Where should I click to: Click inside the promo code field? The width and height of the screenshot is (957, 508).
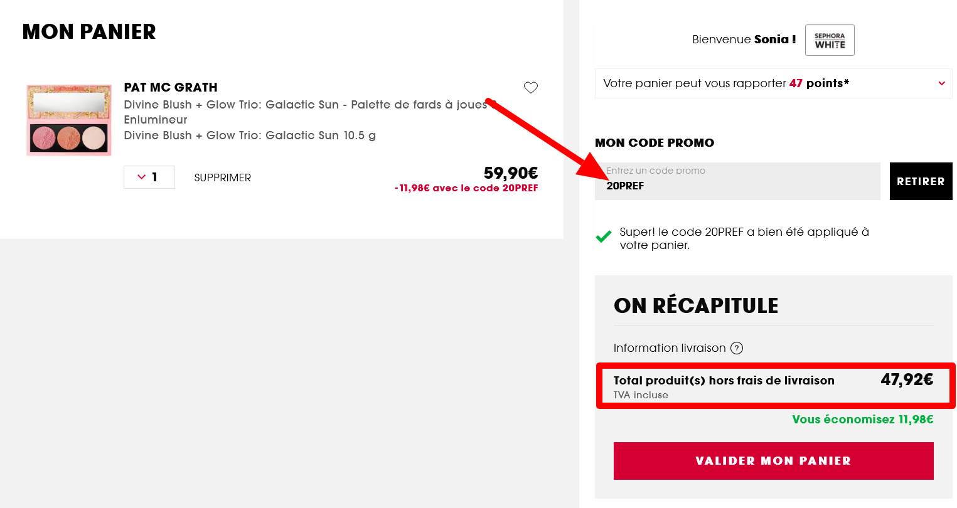click(x=737, y=181)
